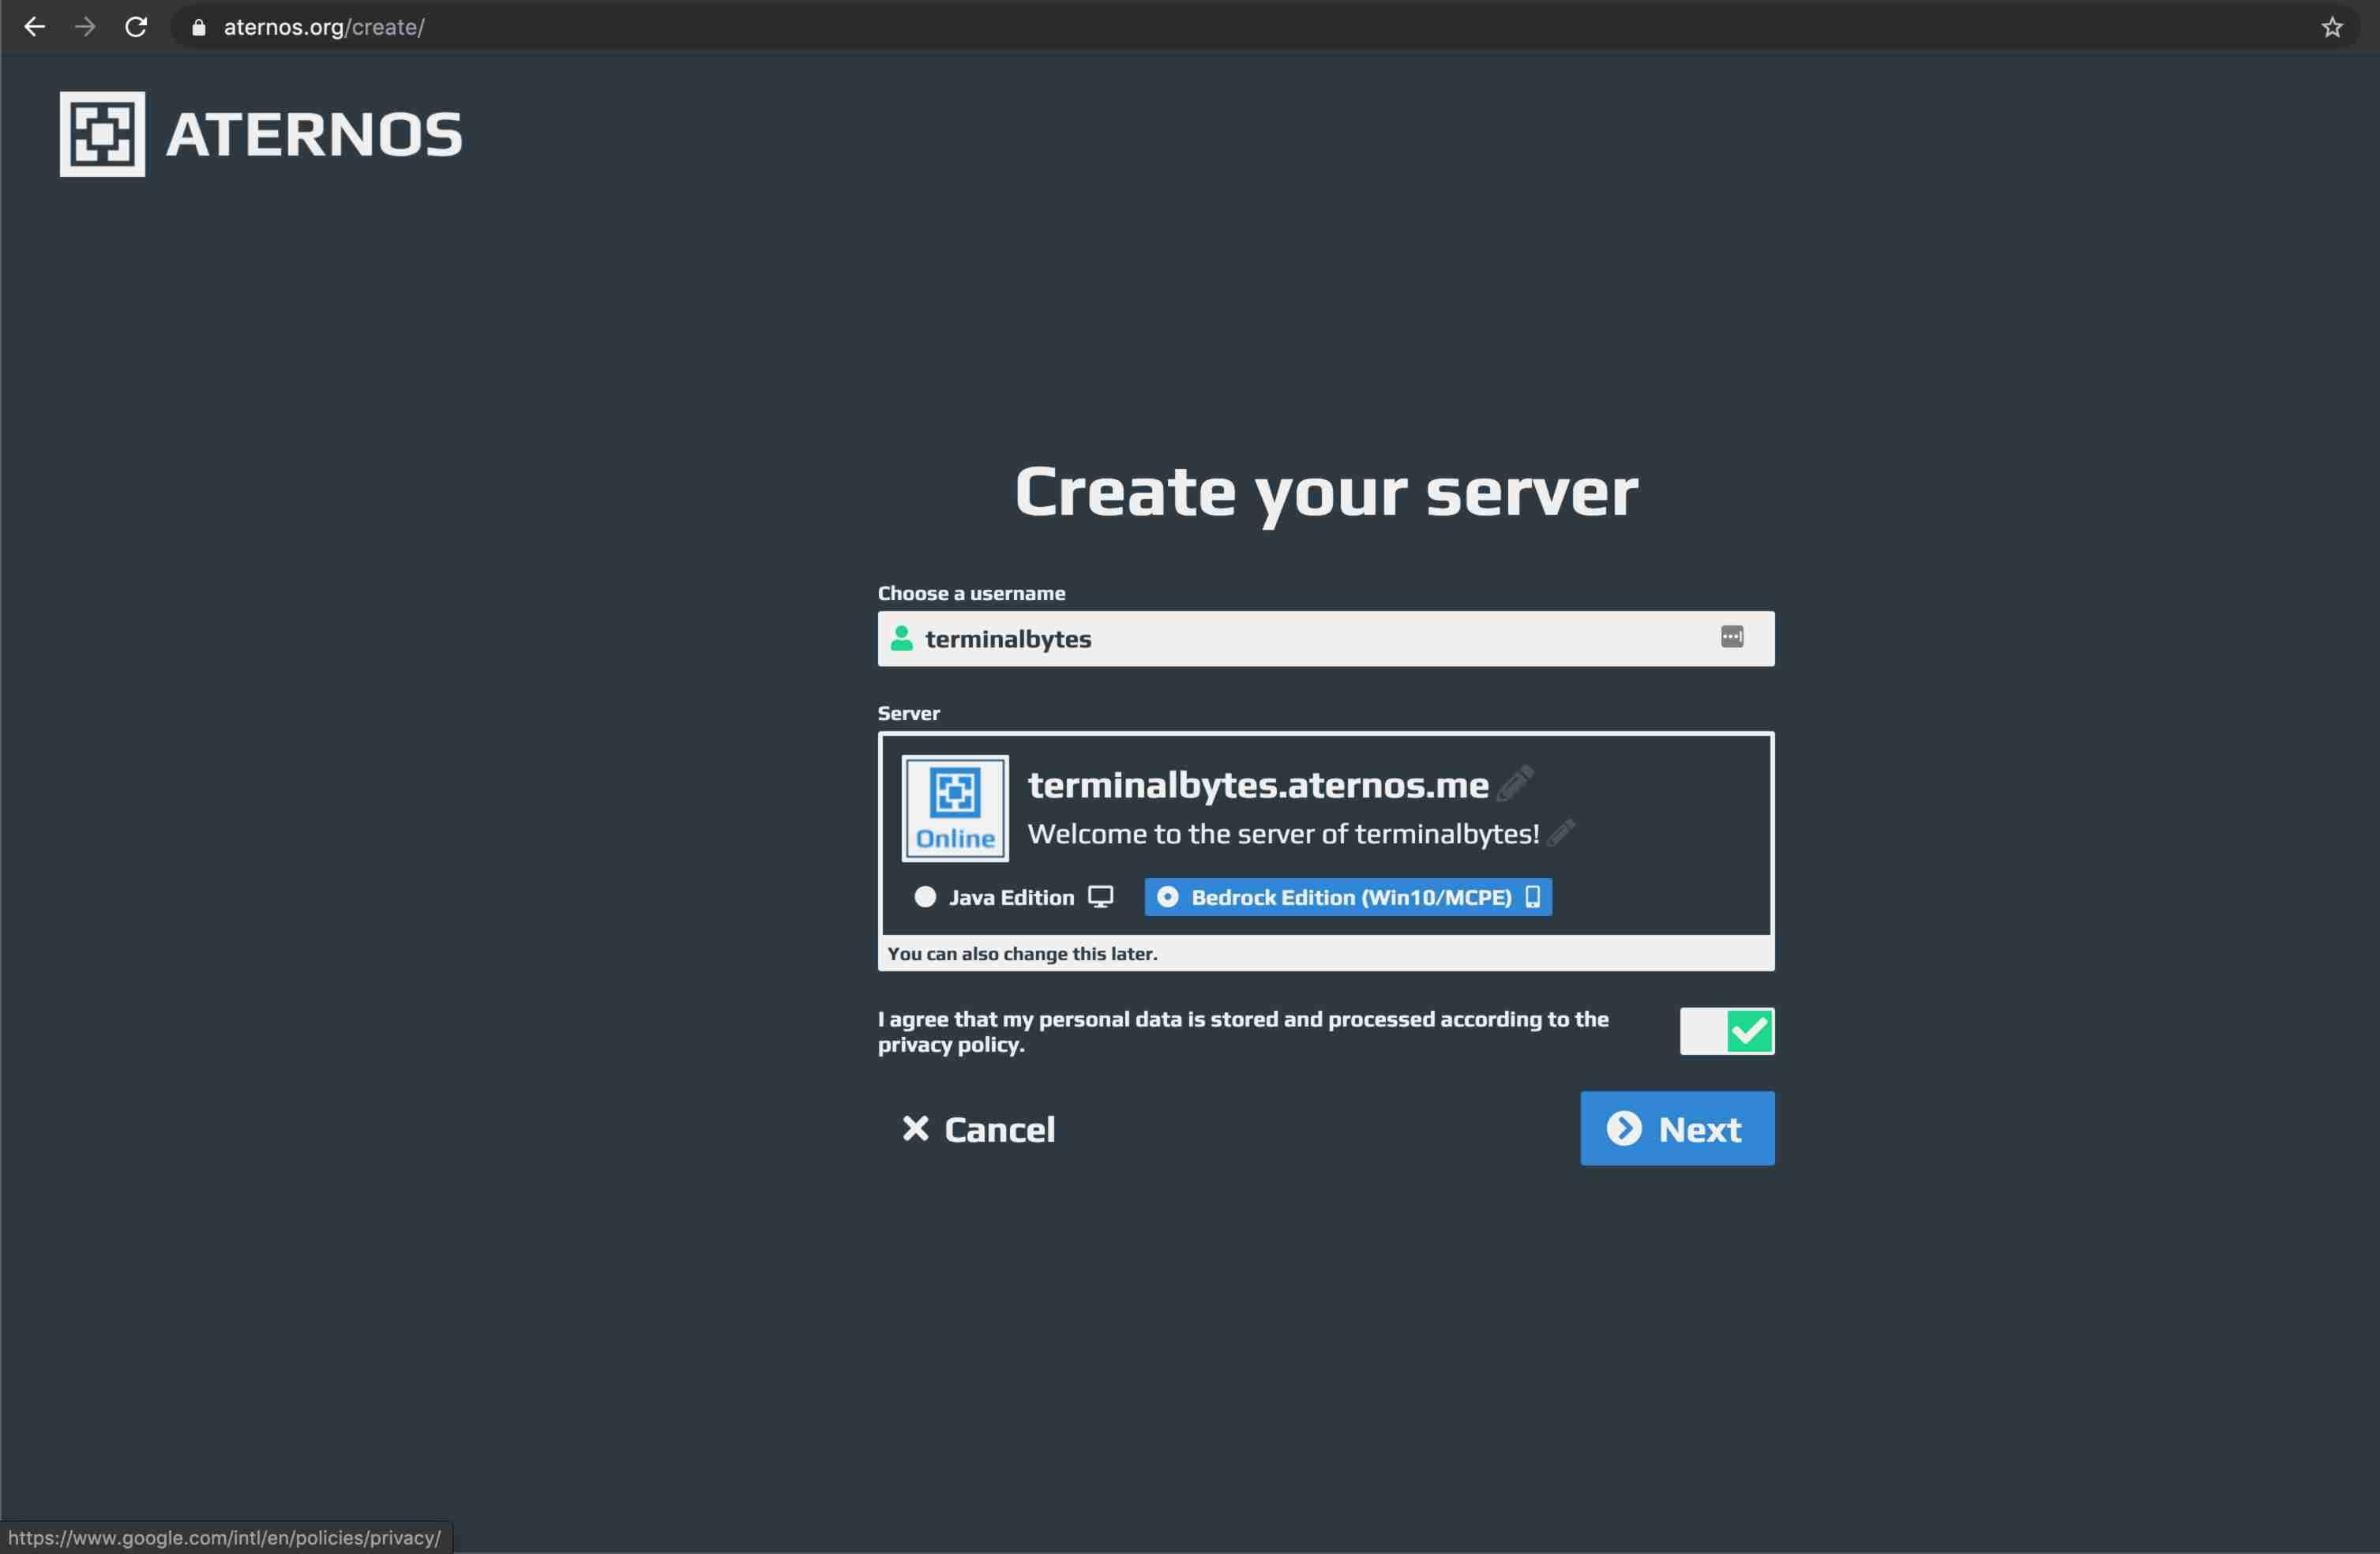Click the privacy policy agreement text
The width and height of the screenshot is (2380, 1554).
click(x=1243, y=1031)
